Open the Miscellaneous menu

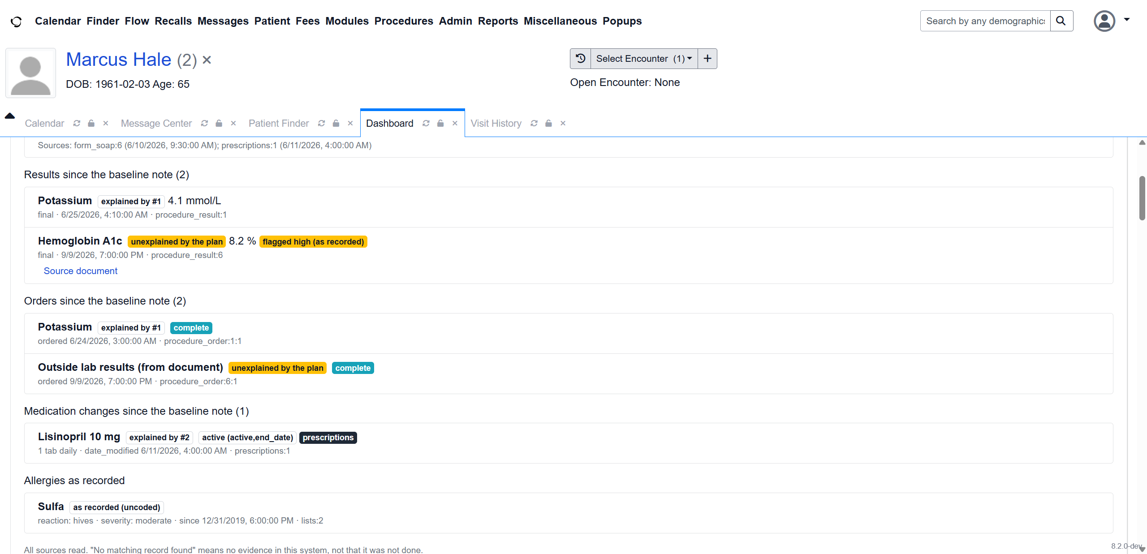tap(560, 21)
